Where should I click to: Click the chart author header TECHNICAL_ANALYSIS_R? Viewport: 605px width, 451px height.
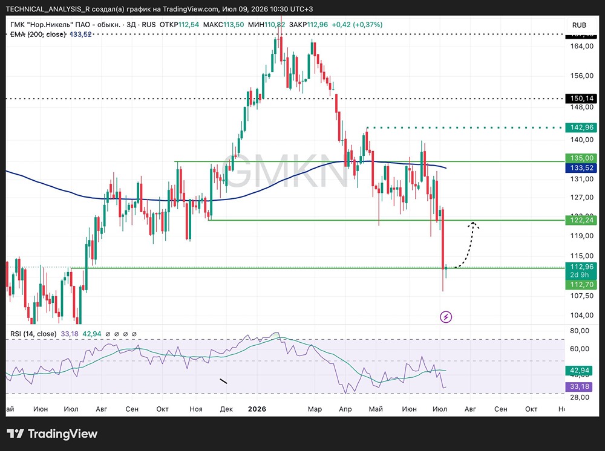click(48, 9)
